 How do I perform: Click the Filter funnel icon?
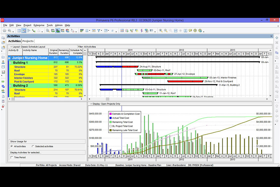click(99, 30)
